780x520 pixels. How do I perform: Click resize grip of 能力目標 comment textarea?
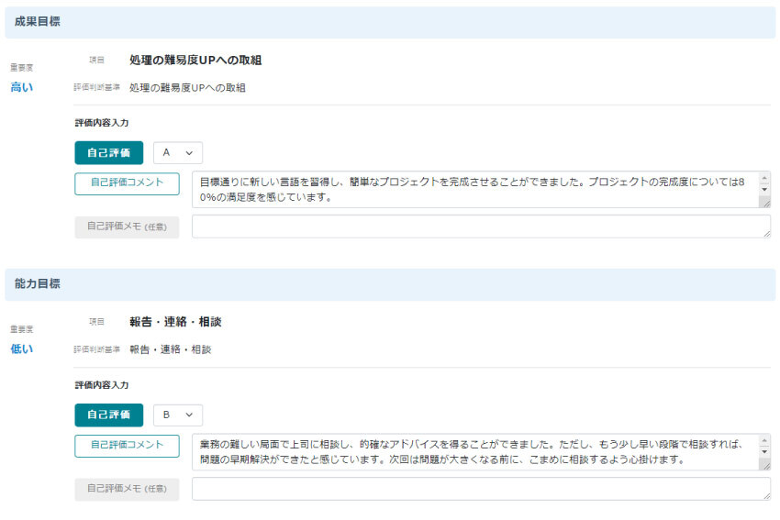[765, 465]
